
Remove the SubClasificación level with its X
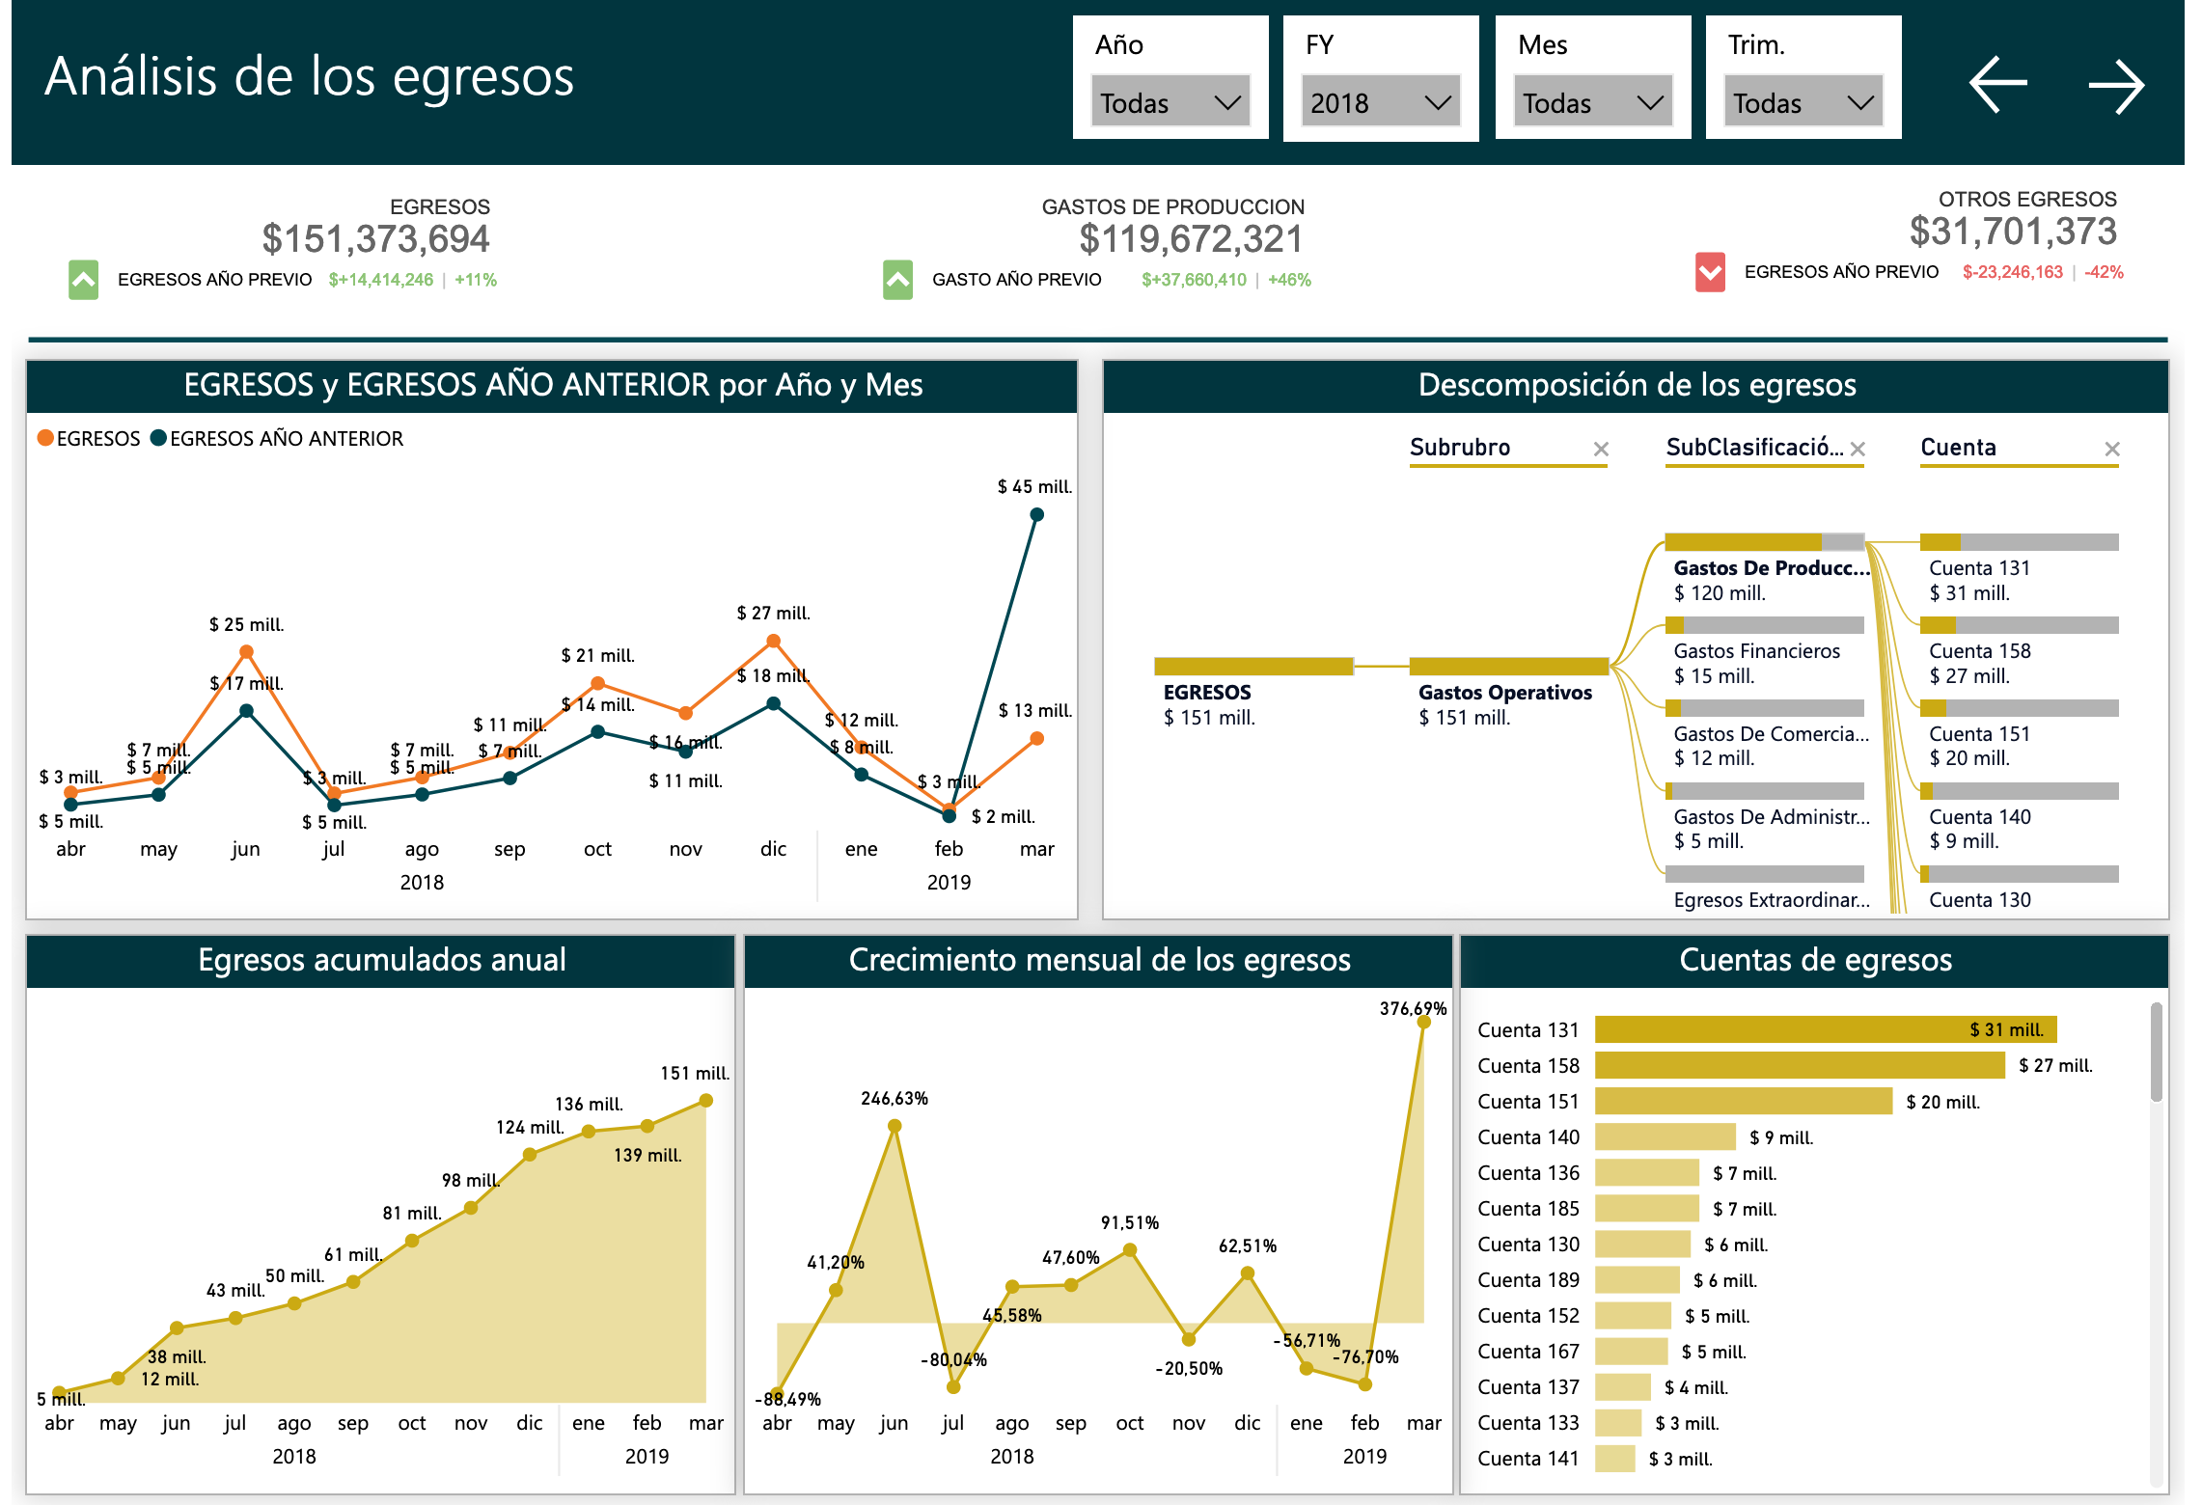[x=1858, y=449]
